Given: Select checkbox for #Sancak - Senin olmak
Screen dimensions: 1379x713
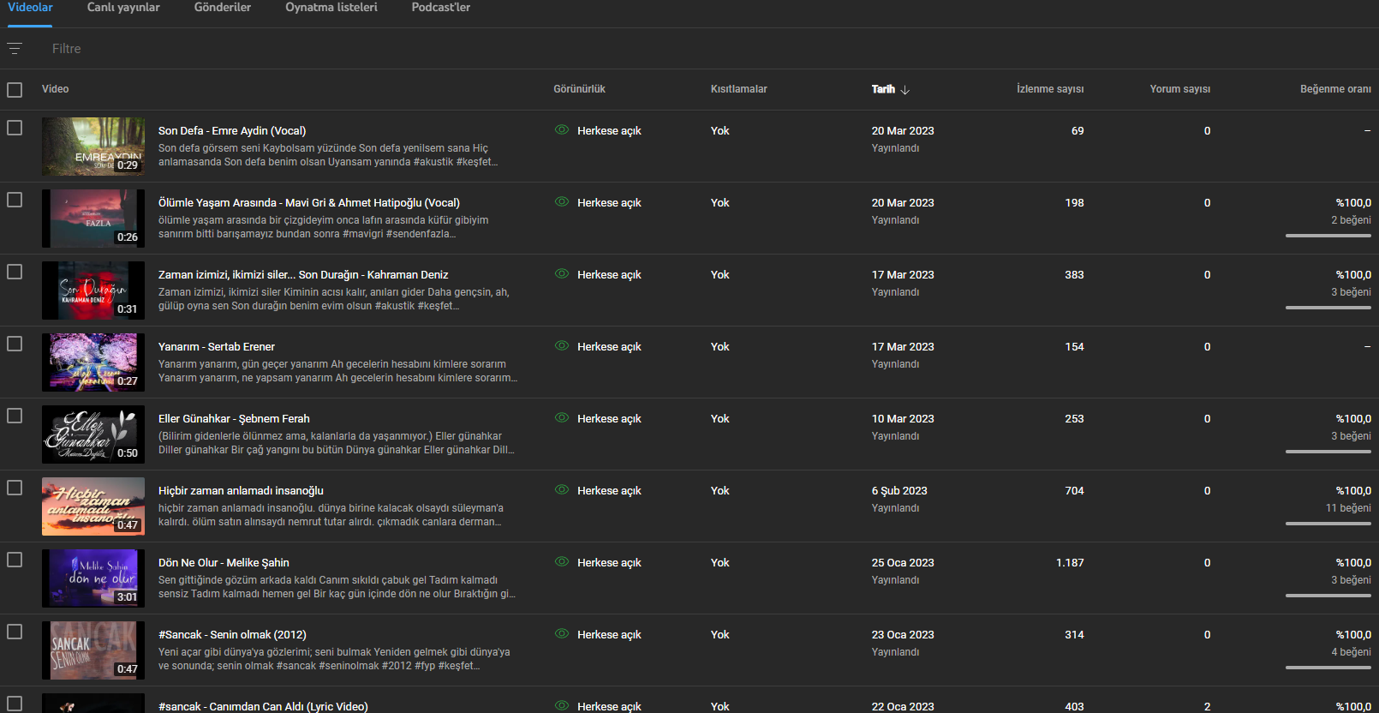Looking at the screenshot, I should (15, 632).
